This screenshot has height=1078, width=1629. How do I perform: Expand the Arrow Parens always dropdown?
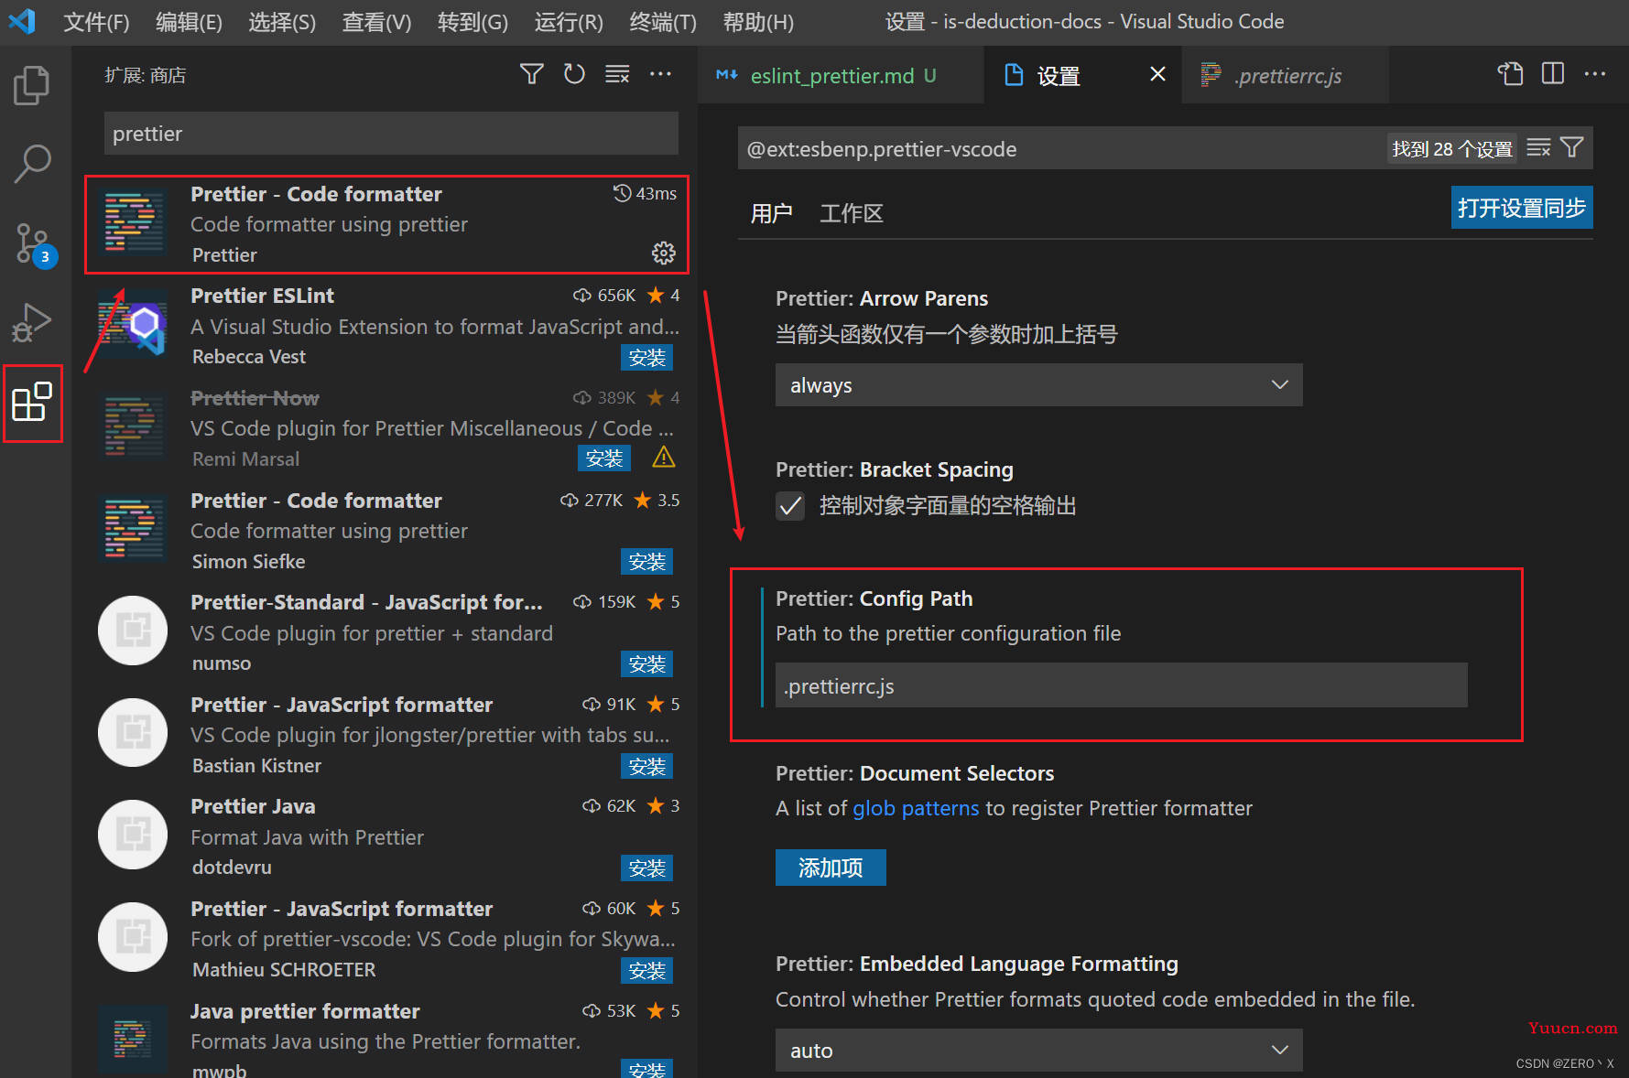pos(1038,385)
